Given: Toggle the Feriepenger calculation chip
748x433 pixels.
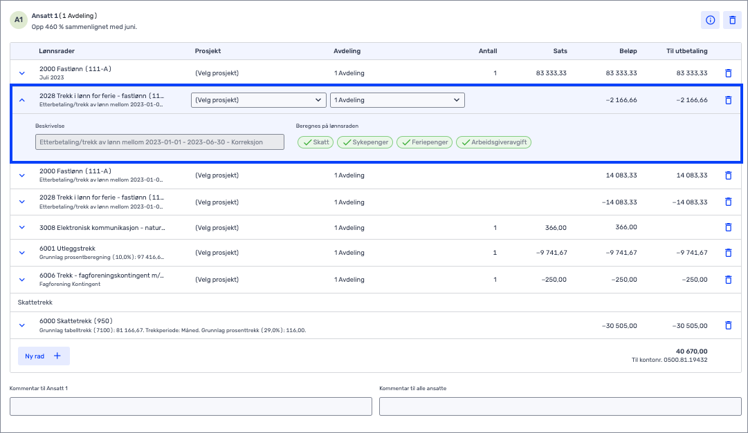Looking at the screenshot, I should click(425, 142).
